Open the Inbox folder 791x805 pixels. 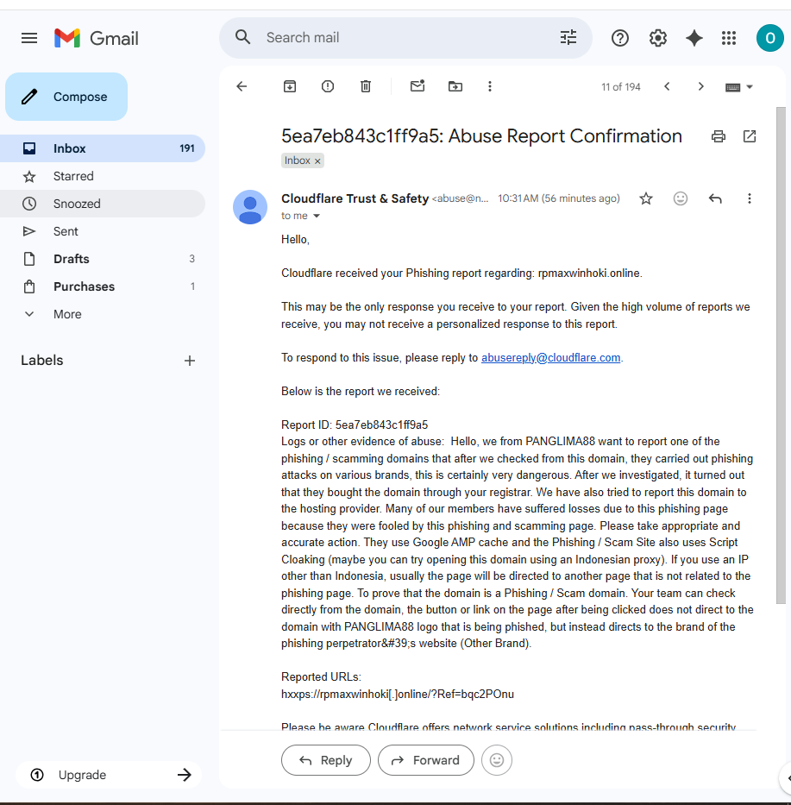point(103,148)
